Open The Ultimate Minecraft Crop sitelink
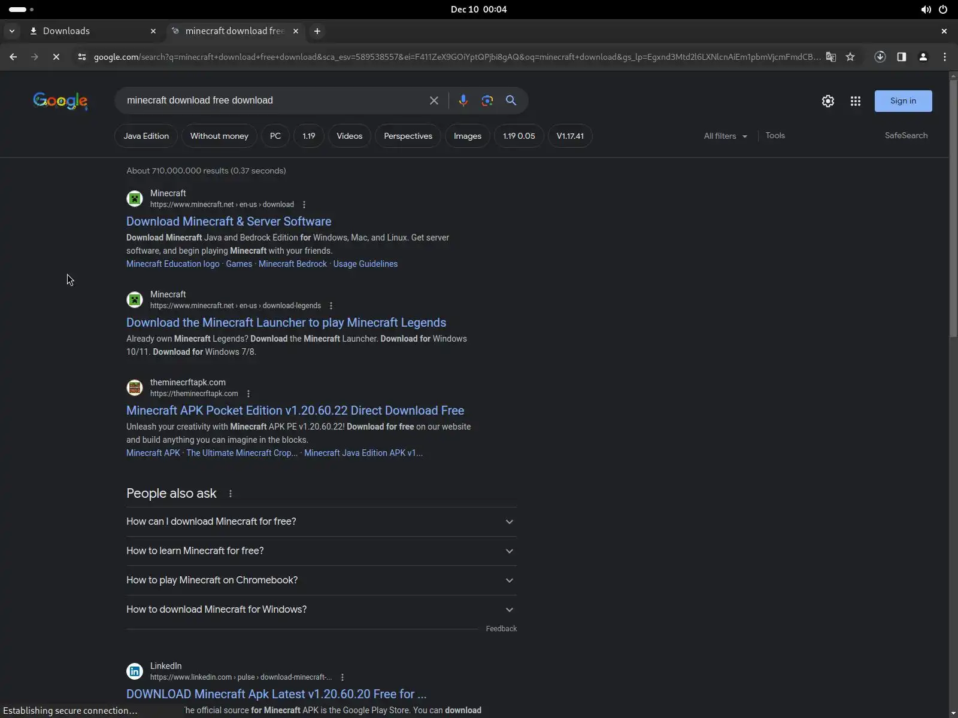This screenshot has width=958, height=718. click(x=242, y=453)
